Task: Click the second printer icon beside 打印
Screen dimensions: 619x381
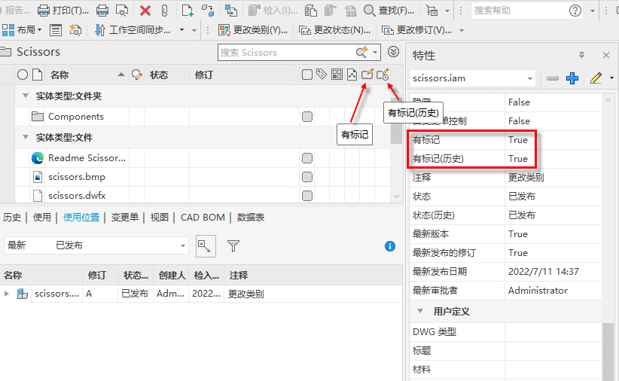Action: tap(102, 11)
